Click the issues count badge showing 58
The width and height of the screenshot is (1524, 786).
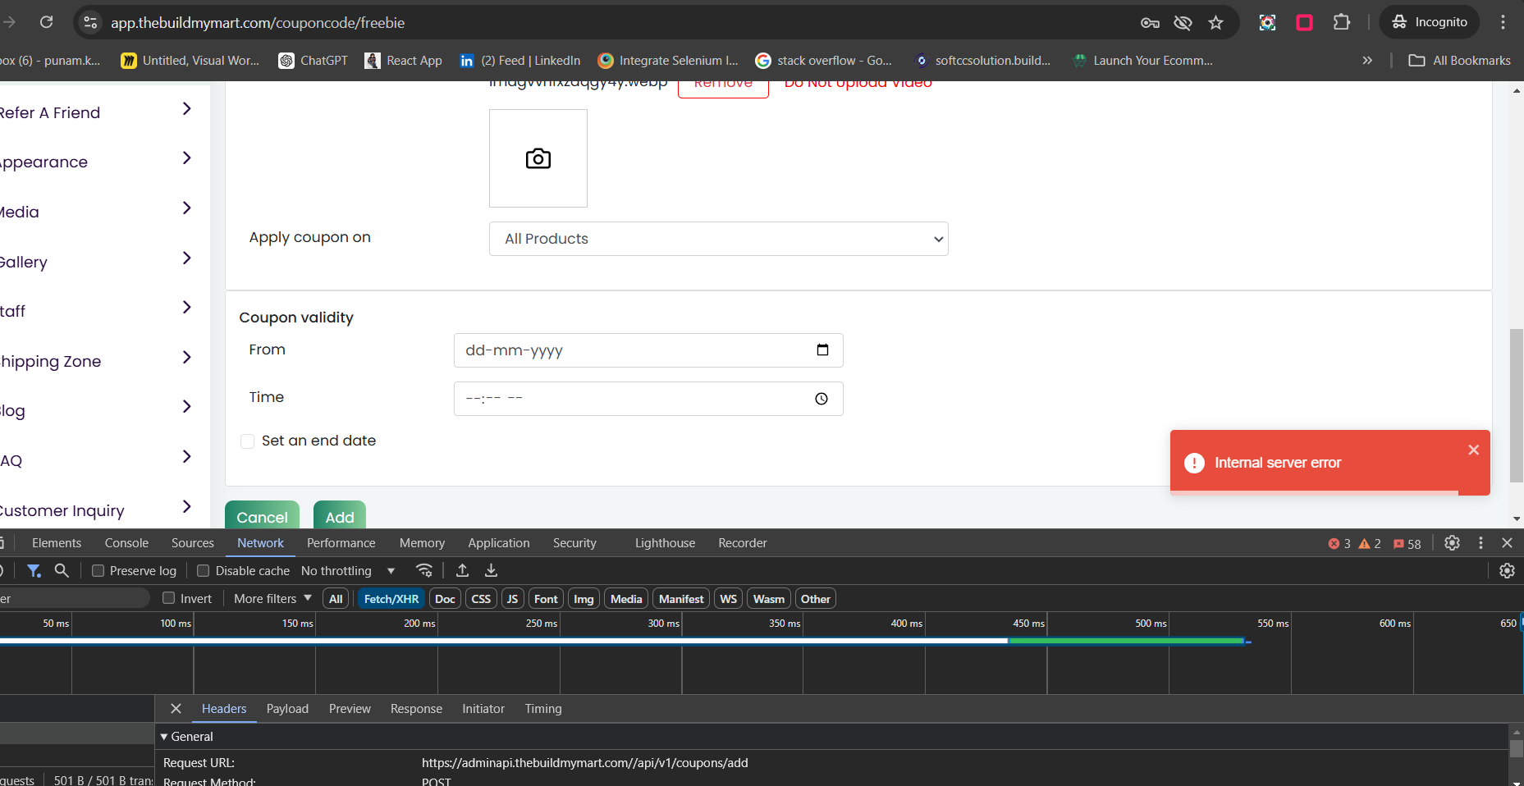click(1407, 544)
